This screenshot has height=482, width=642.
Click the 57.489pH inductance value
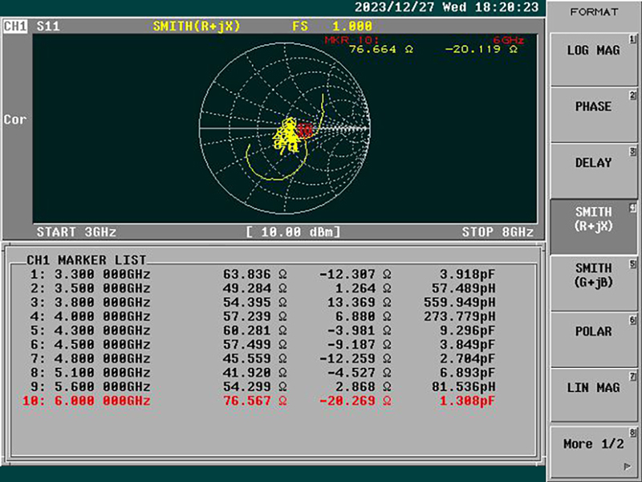tap(464, 288)
